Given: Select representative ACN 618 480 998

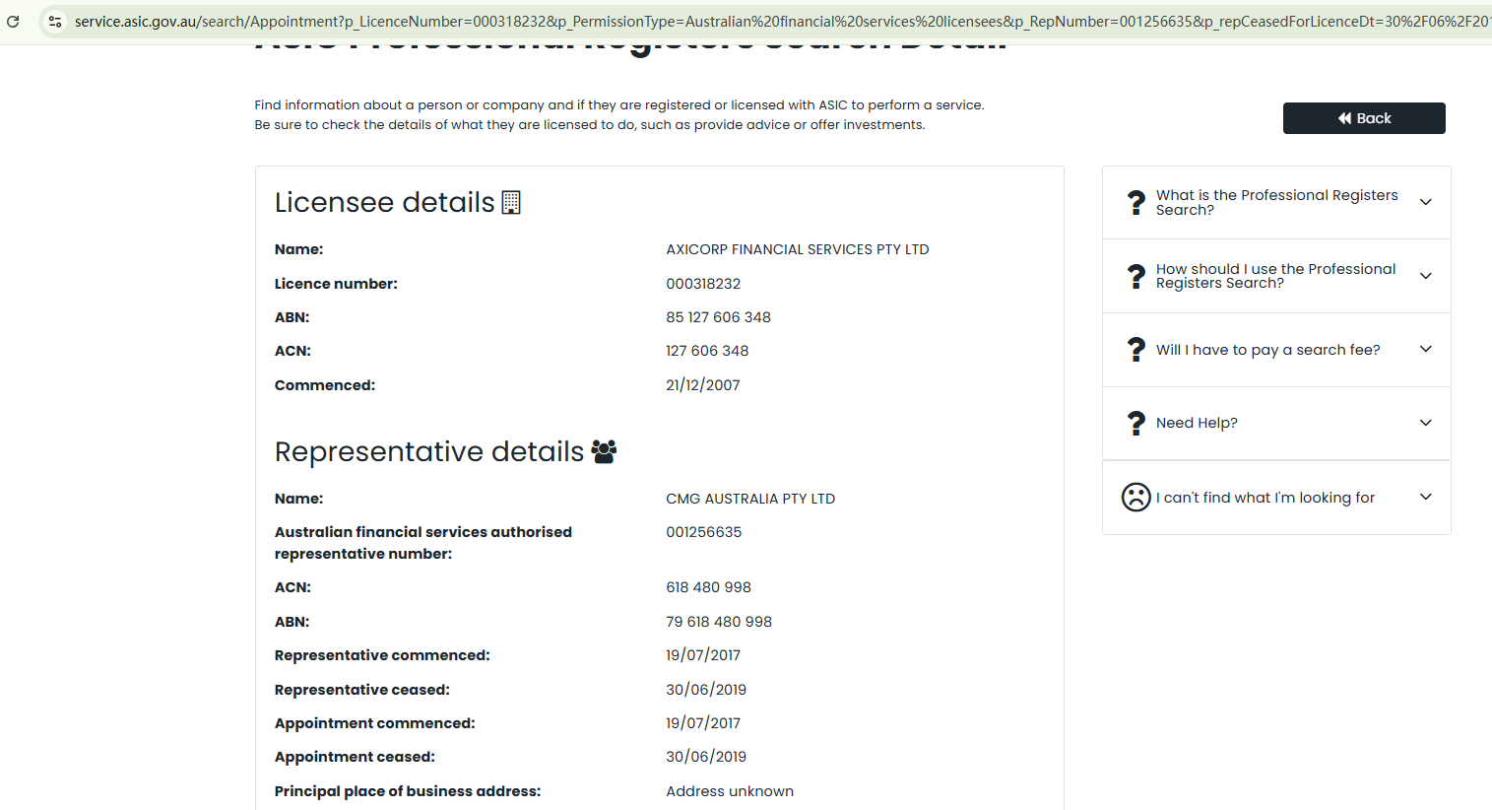Looking at the screenshot, I should [708, 587].
